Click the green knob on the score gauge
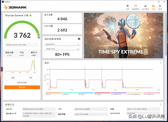Viewport: 168px width, 122px height. 39,35
